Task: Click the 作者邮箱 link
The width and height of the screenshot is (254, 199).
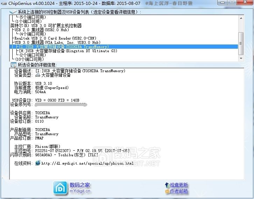Action: (x=179, y=191)
